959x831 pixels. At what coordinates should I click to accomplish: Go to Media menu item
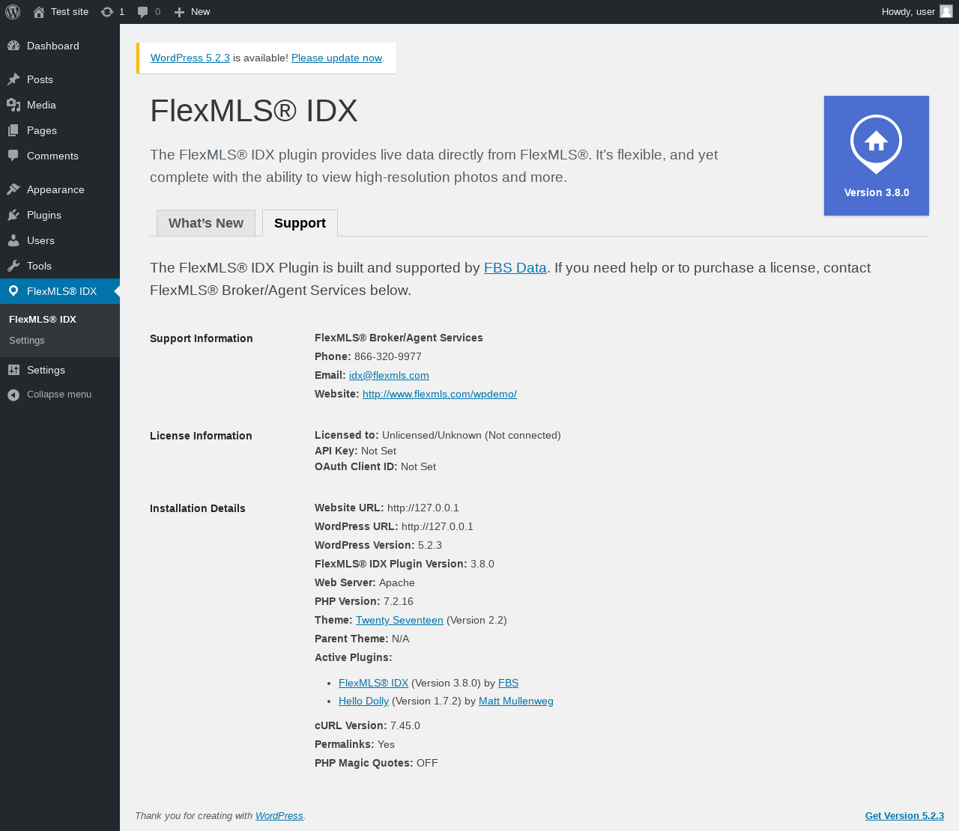point(60,105)
